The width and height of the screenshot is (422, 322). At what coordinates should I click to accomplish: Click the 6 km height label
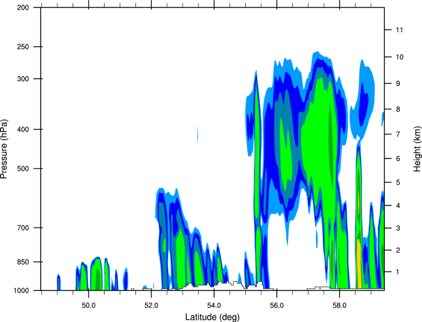tap(398, 159)
